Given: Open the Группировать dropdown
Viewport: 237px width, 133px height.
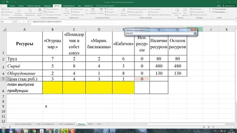Looking at the screenshot, I should 197,9.
